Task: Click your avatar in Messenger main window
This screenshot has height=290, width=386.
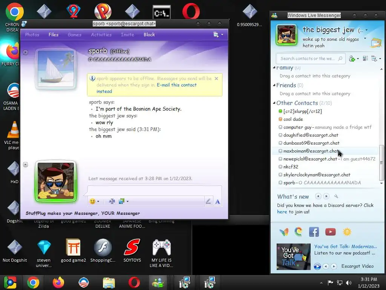Action: 286,35
